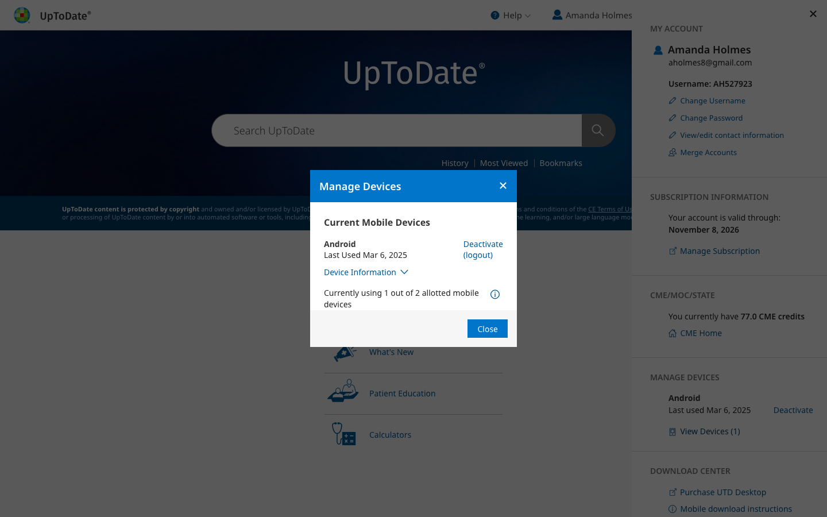Click the Patient Education icon

tap(343, 391)
